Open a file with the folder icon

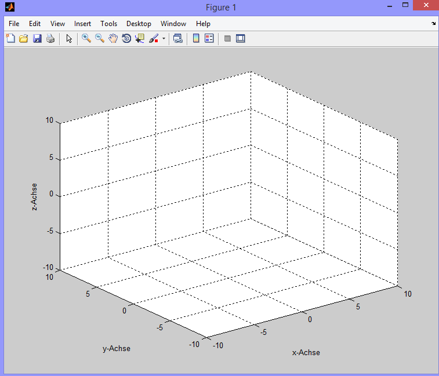tap(24, 39)
